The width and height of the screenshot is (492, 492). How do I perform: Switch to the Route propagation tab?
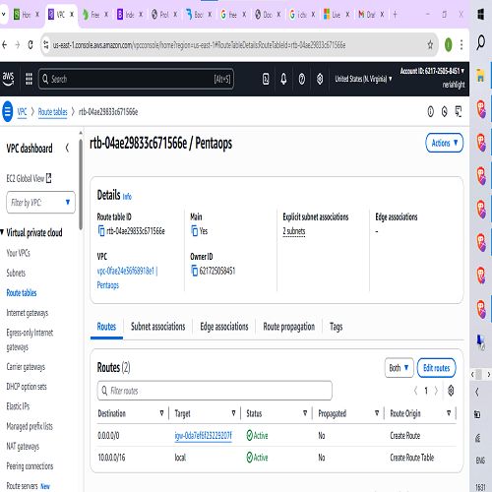(x=289, y=327)
